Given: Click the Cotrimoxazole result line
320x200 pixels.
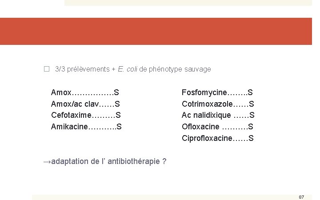Looking at the screenshot, I should 218,104.
